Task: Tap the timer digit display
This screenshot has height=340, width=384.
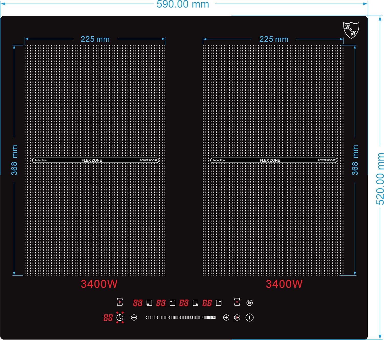Action: tap(108, 318)
